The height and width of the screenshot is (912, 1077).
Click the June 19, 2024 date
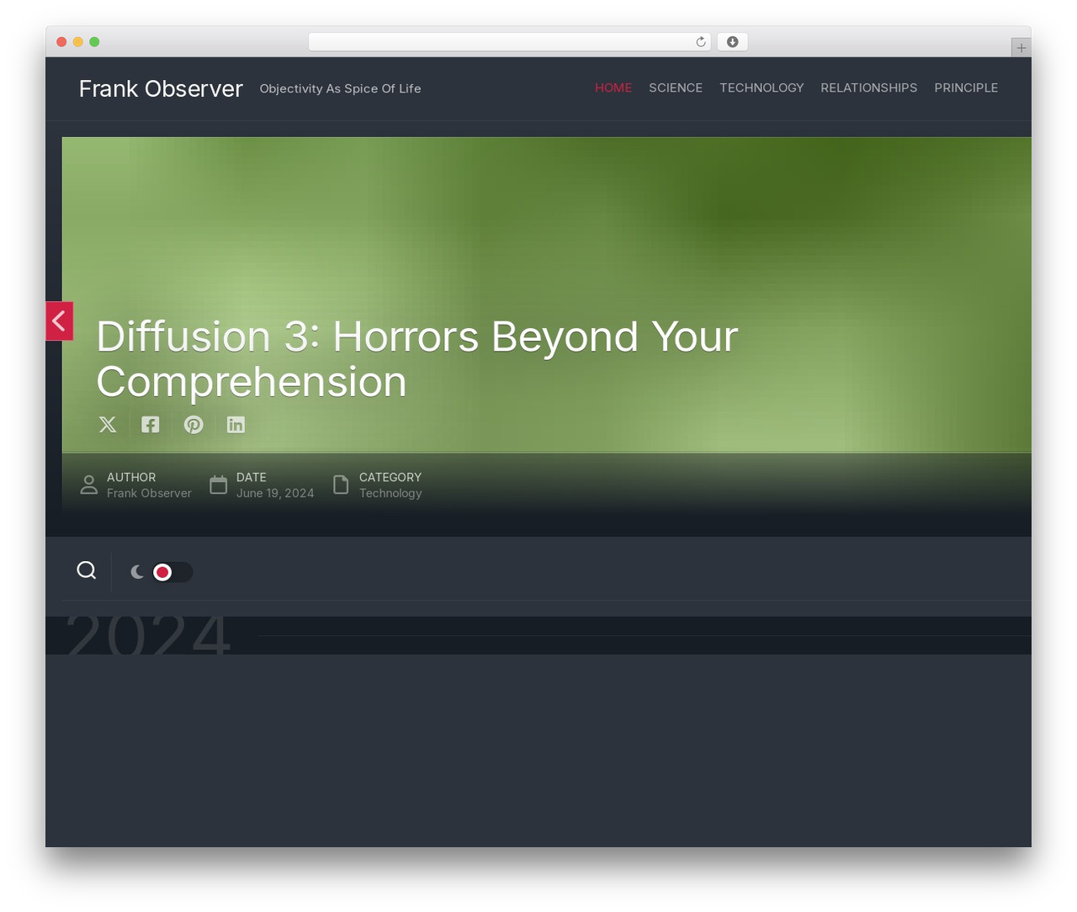275,493
